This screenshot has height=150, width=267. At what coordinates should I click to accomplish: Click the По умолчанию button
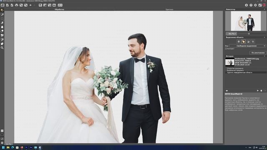tap(258, 53)
